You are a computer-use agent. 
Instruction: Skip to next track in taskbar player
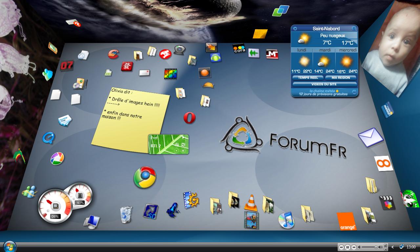[x=354, y=247]
